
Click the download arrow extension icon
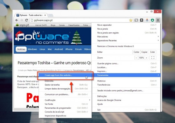click(147, 20)
